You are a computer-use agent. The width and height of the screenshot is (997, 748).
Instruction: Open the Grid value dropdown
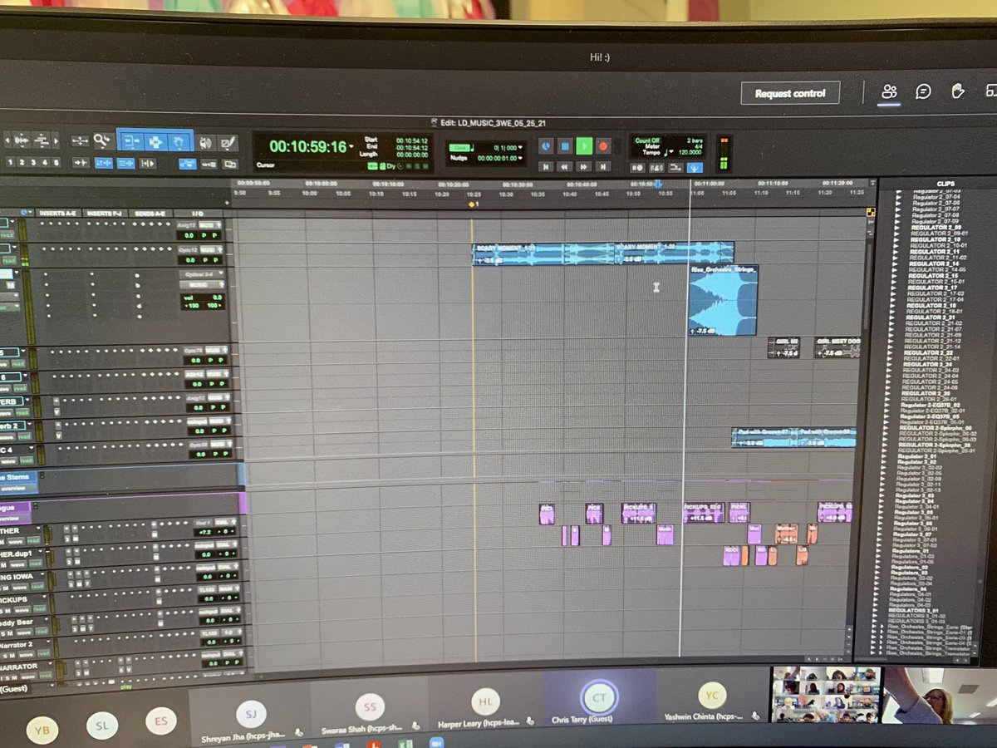(520, 146)
